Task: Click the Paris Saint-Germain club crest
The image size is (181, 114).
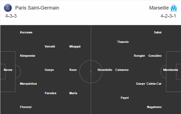Action: point(8,8)
